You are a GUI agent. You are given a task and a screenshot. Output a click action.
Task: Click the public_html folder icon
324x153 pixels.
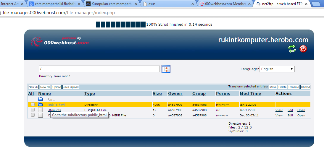tap(41, 104)
